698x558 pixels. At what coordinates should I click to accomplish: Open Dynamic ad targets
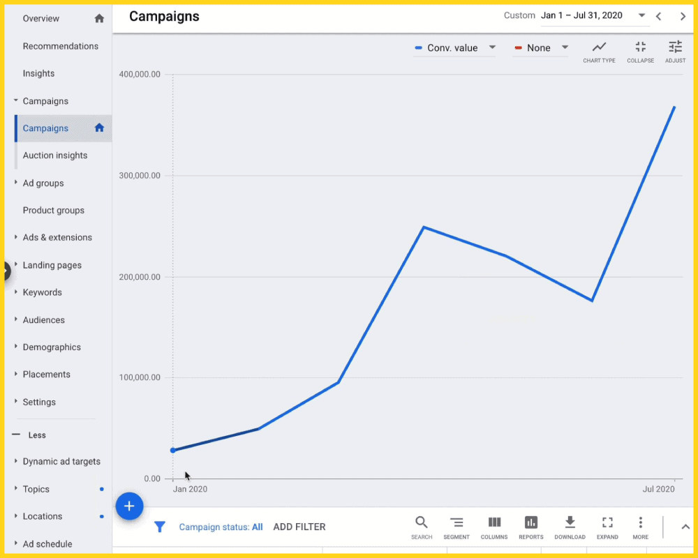[x=61, y=462]
